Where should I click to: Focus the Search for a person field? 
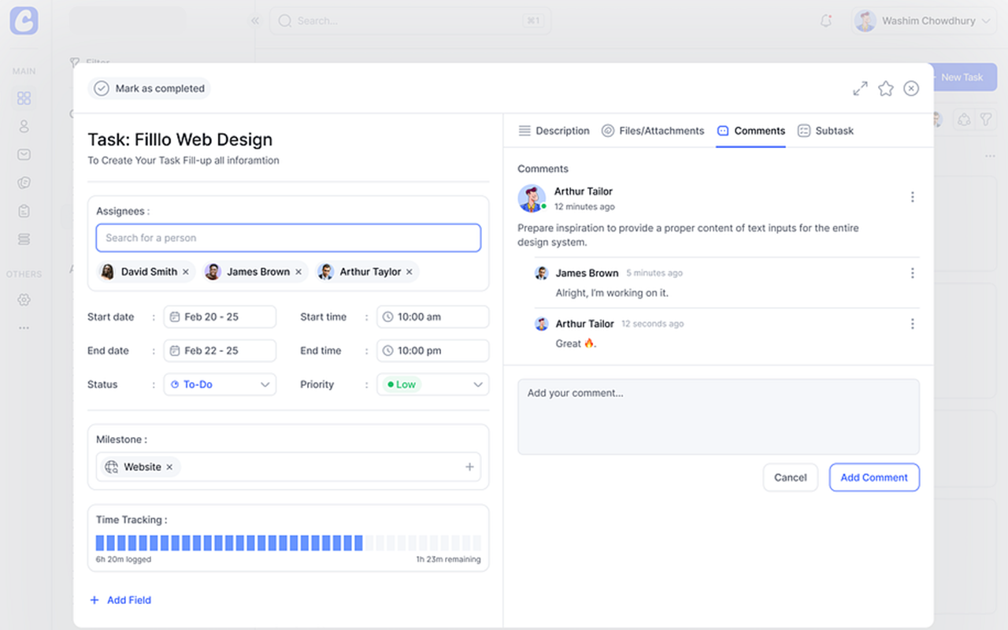click(287, 238)
